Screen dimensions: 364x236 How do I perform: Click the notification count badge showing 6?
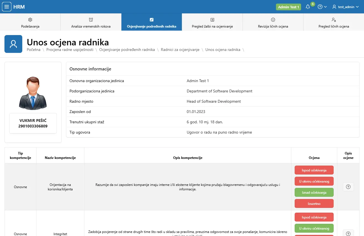coord(313,4)
